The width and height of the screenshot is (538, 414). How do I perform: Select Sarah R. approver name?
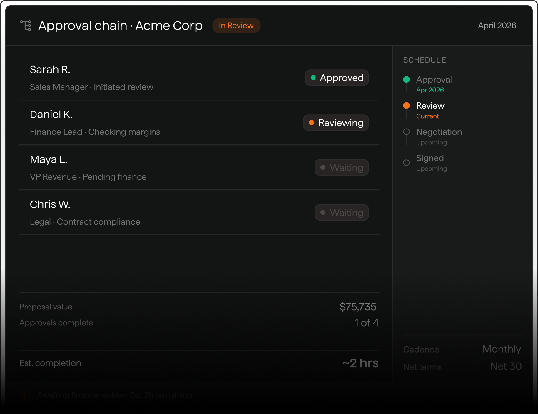coord(50,70)
